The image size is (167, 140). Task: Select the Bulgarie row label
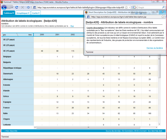[7, 62]
